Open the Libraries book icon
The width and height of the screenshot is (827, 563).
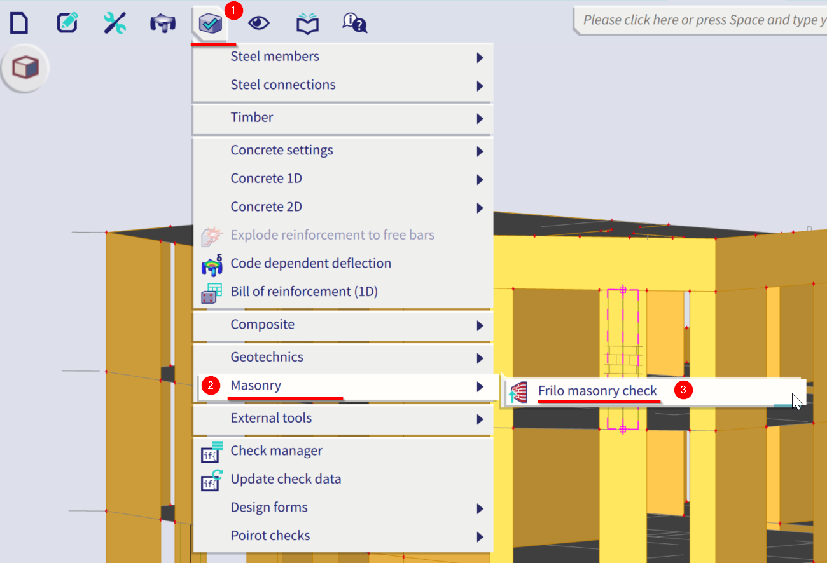[307, 22]
